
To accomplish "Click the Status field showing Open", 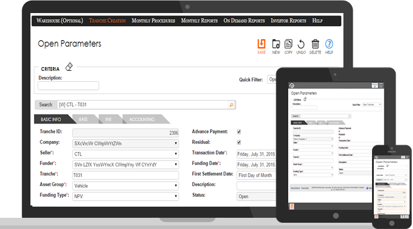I will coord(256,196).
